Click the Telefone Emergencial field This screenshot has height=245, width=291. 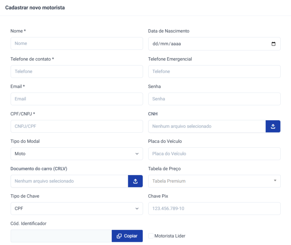(x=214, y=72)
